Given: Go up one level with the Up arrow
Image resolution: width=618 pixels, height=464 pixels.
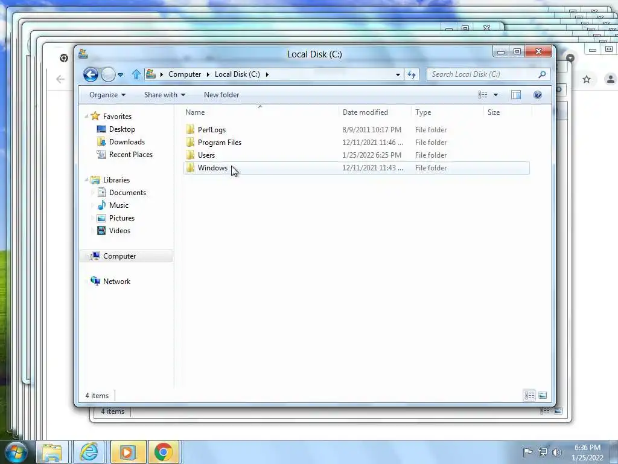Looking at the screenshot, I should pyautogui.click(x=136, y=74).
